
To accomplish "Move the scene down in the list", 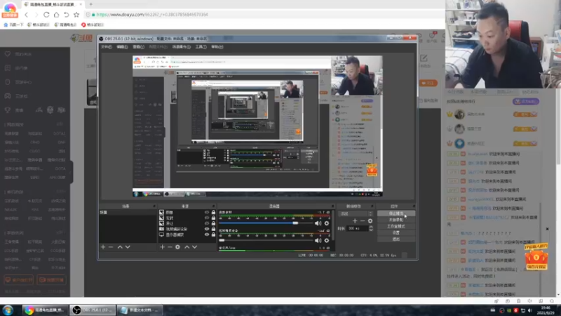I will point(128,247).
